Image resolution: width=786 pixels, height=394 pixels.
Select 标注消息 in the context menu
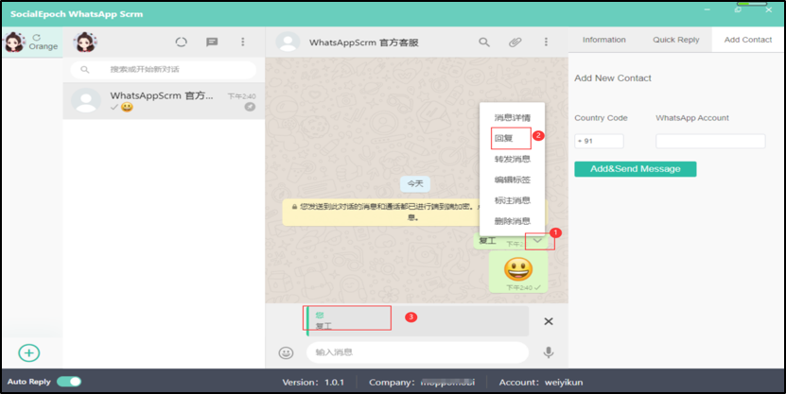[x=512, y=200]
